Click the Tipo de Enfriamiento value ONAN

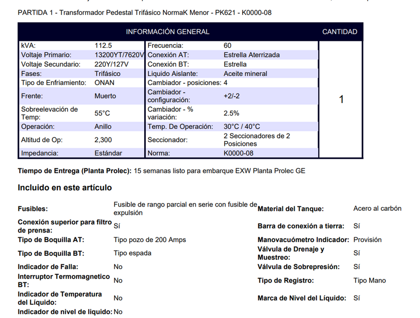105,83
